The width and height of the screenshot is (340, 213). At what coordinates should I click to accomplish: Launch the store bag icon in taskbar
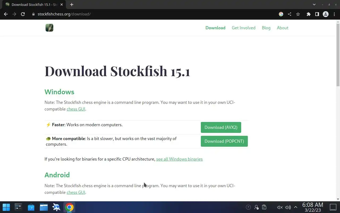click(31, 207)
